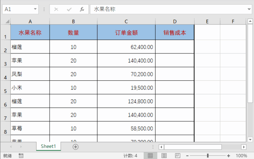Click the zoom out minus button
Image resolution: width=254 pixels, height=159 pixels.
pyautogui.click(x=187, y=156)
